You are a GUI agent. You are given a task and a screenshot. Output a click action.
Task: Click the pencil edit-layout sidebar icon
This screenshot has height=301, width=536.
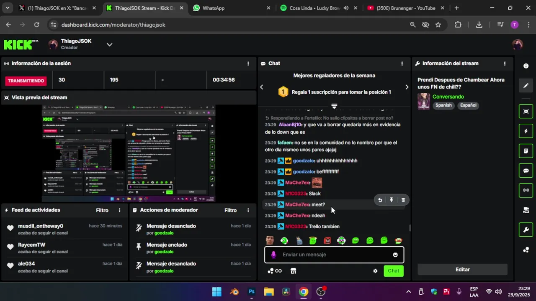coord(526,86)
